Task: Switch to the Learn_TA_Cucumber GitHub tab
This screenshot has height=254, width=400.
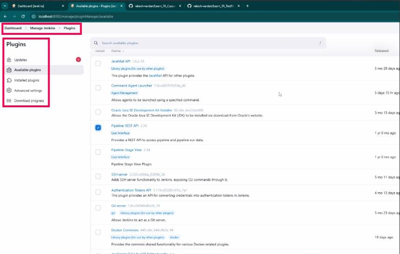Action: coord(155,6)
